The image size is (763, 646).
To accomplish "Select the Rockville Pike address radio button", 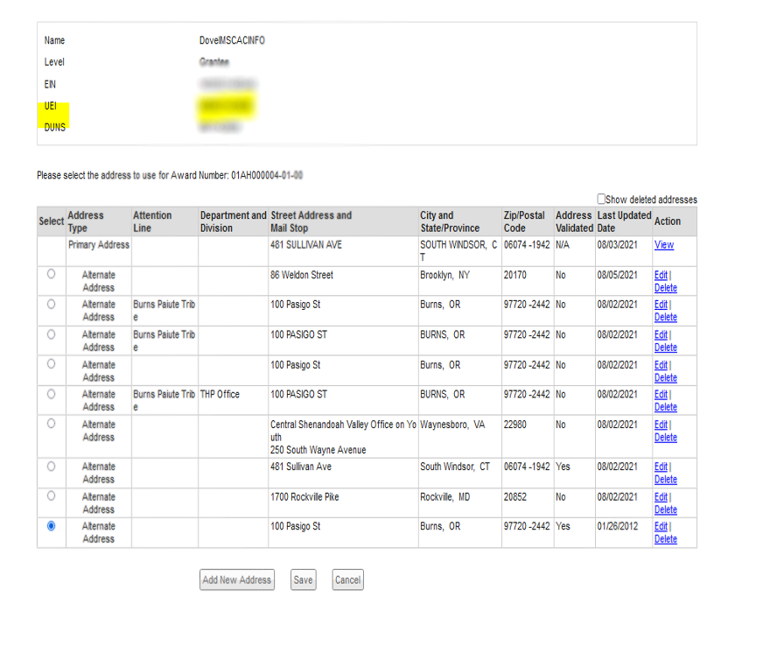I will (51, 495).
